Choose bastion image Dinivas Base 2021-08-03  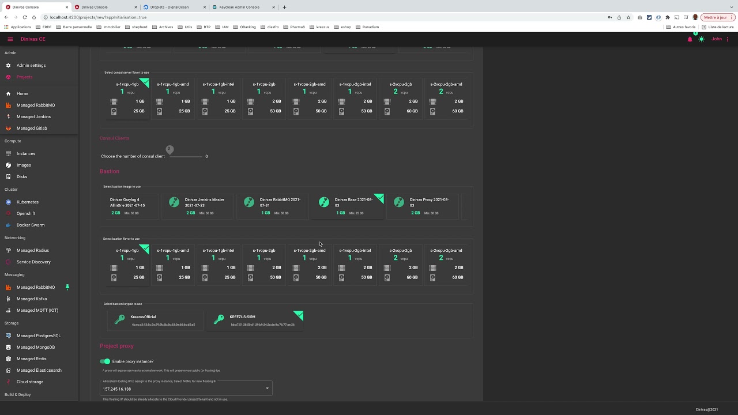[x=347, y=206]
